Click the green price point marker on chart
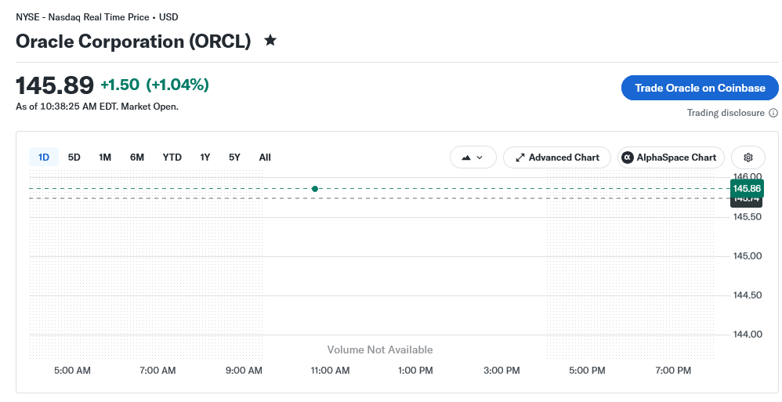The width and height of the screenshot is (782, 402). [315, 189]
